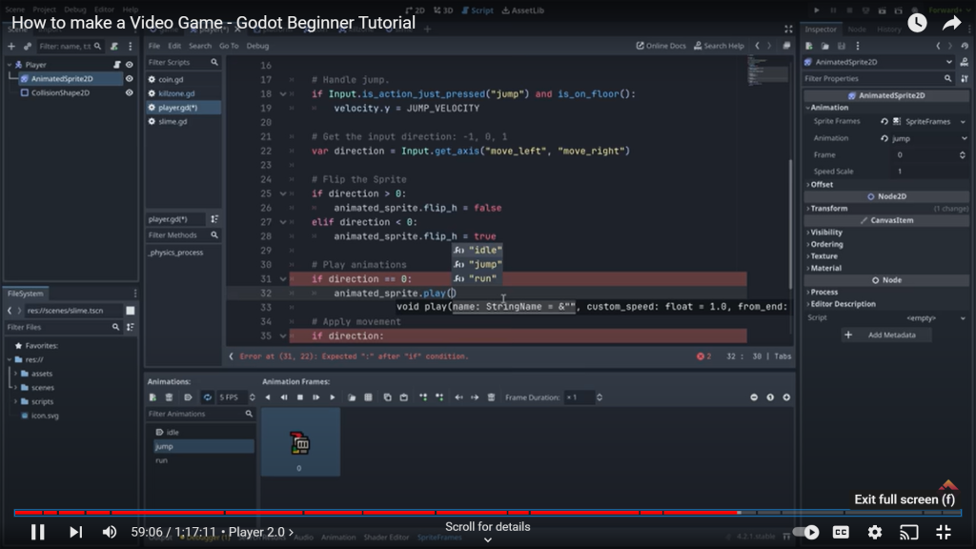976x549 pixels.
Task: Pause the YouTube video
Action: click(37, 532)
